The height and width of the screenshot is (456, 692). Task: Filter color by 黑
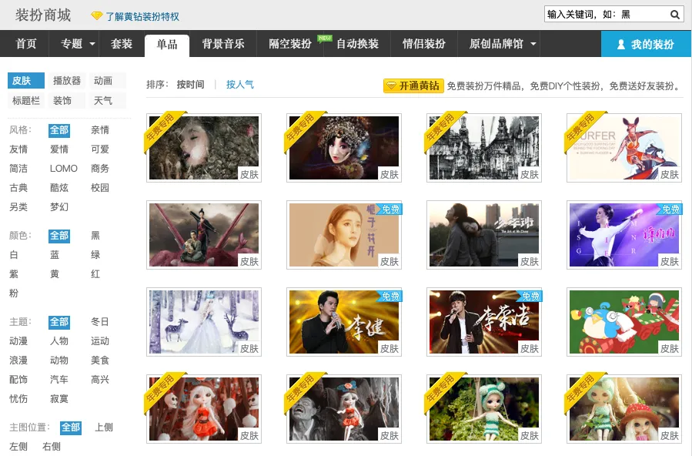[95, 236]
